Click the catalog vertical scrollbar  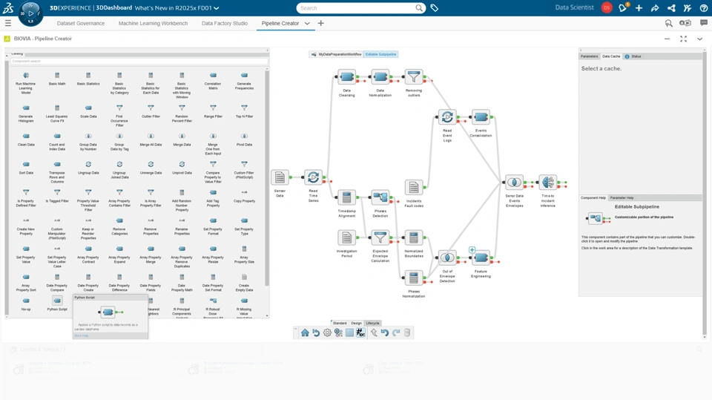coord(267,177)
